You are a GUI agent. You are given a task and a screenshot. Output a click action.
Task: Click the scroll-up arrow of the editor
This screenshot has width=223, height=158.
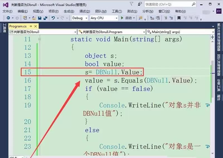coord(212,42)
